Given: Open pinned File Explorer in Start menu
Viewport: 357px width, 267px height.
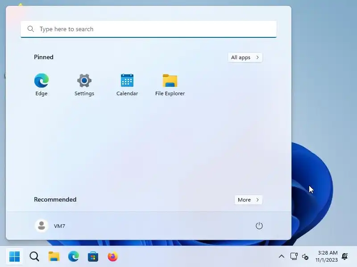Looking at the screenshot, I should tap(170, 85).
